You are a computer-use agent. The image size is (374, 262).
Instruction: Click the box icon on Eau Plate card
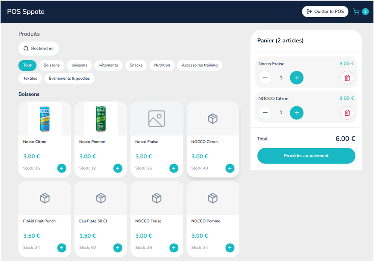pyautogui.click(x=101, y=198)
